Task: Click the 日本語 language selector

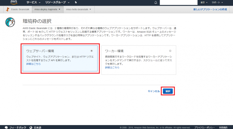Action: tap(37, 128)
